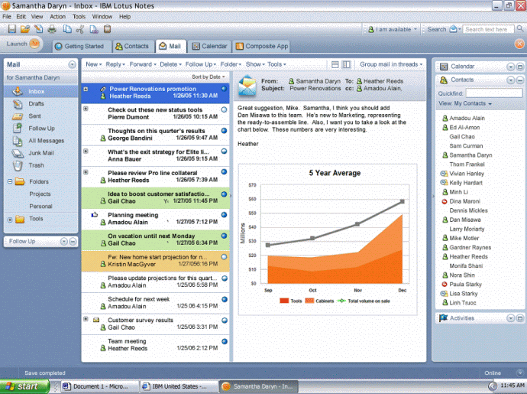Open the Sort by Date dropdown

209,77
